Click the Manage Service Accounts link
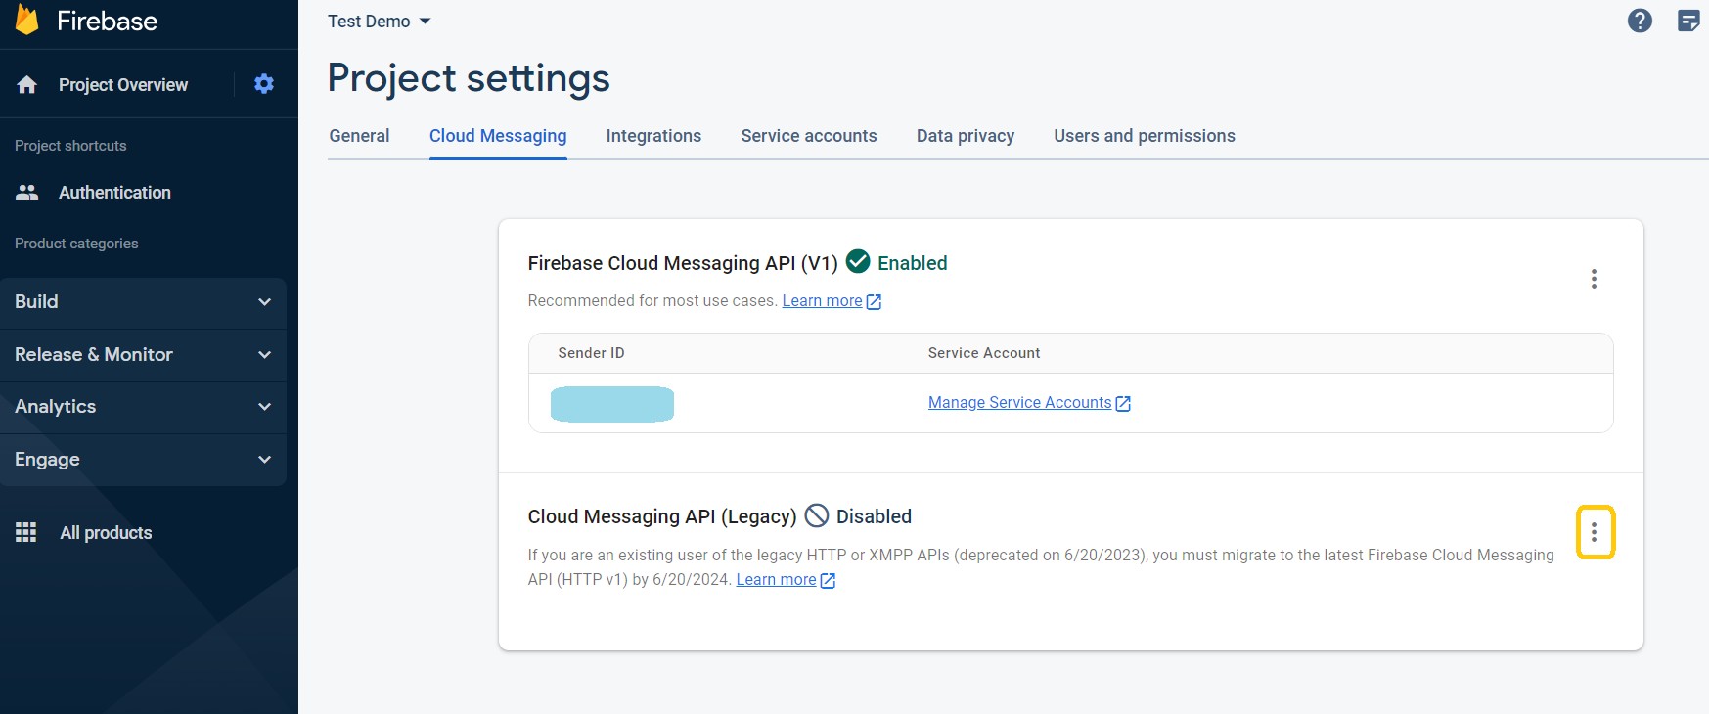1709x714 pixels. [x=1019, y=403]
